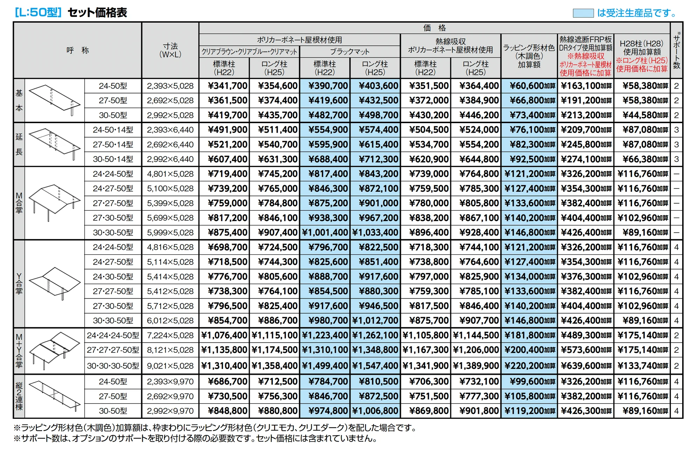Click the ¥1,547,400 price cell
The height and width of the screenshot is (450, 700).
click(375, 366)
